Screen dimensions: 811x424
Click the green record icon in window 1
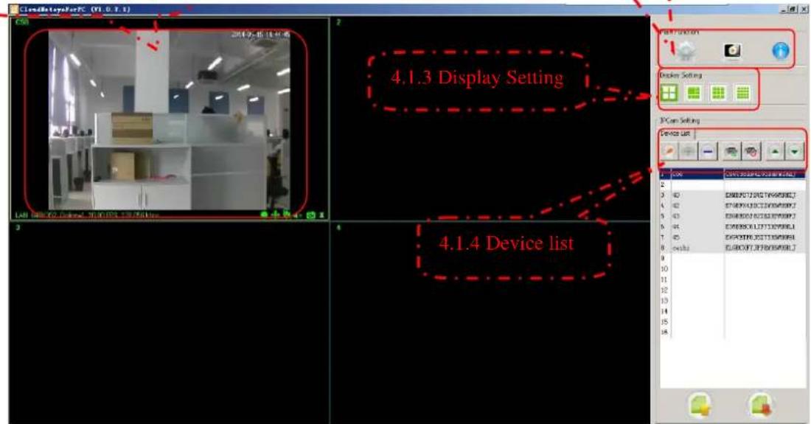(264, 215)
